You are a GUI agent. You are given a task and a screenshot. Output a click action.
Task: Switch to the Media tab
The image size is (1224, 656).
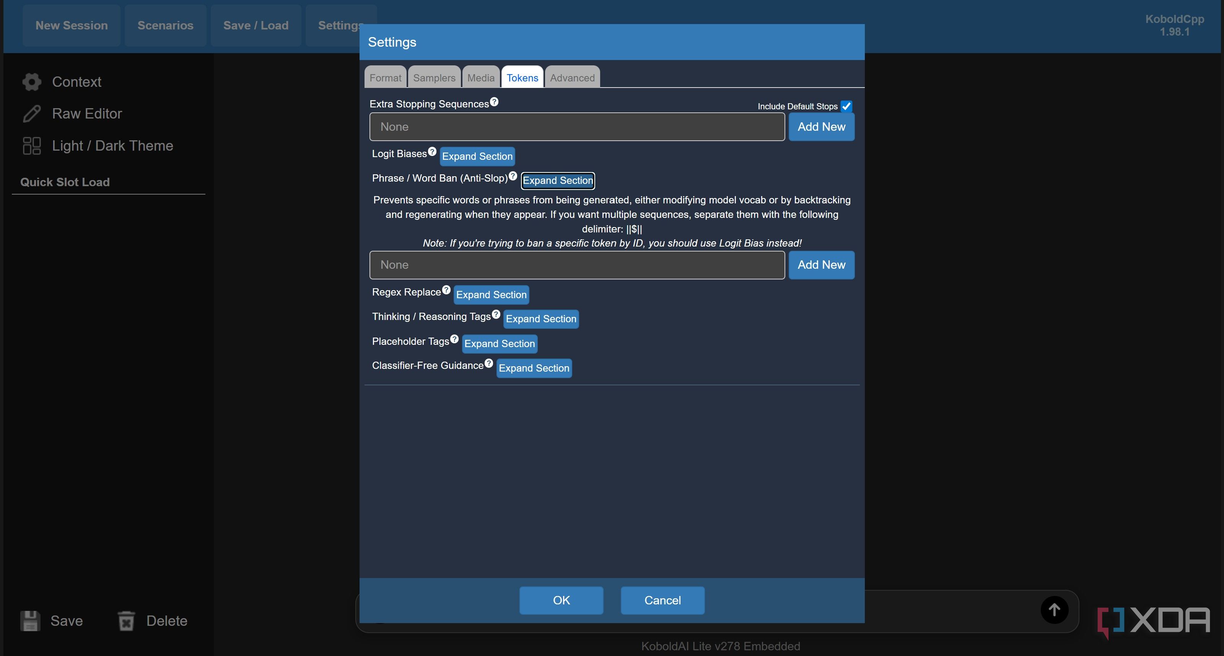(481, 78)
